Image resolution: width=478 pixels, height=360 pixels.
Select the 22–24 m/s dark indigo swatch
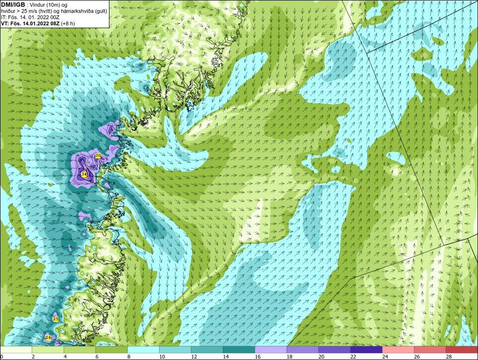(366, 349)
